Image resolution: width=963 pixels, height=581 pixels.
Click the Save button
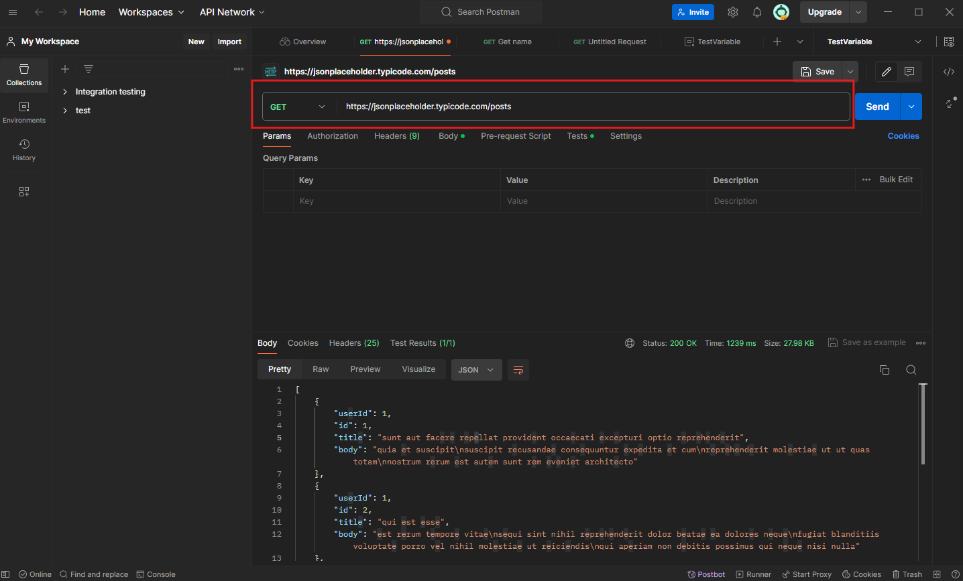[818, 72]
